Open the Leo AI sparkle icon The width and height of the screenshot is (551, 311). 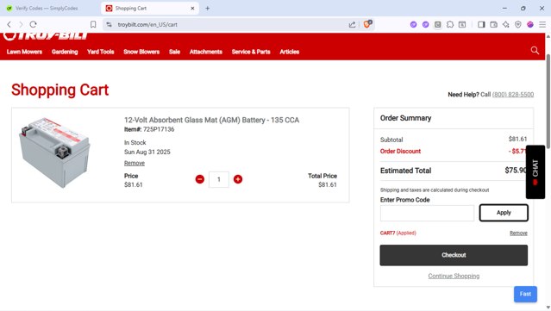[505, 24]
